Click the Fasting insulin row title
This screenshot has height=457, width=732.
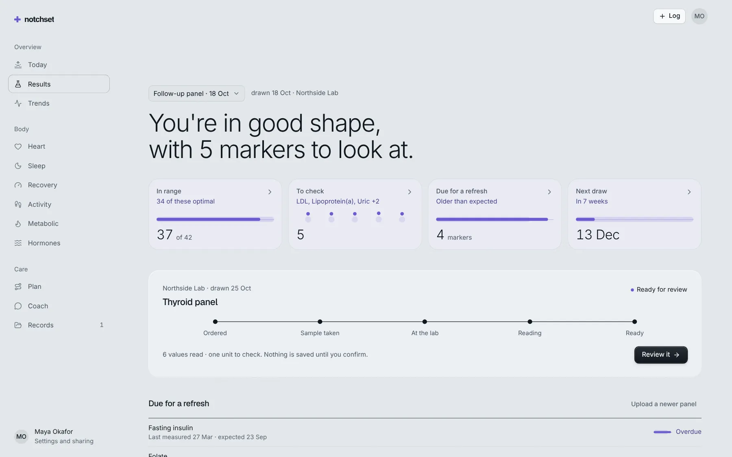tap(170, 428)
